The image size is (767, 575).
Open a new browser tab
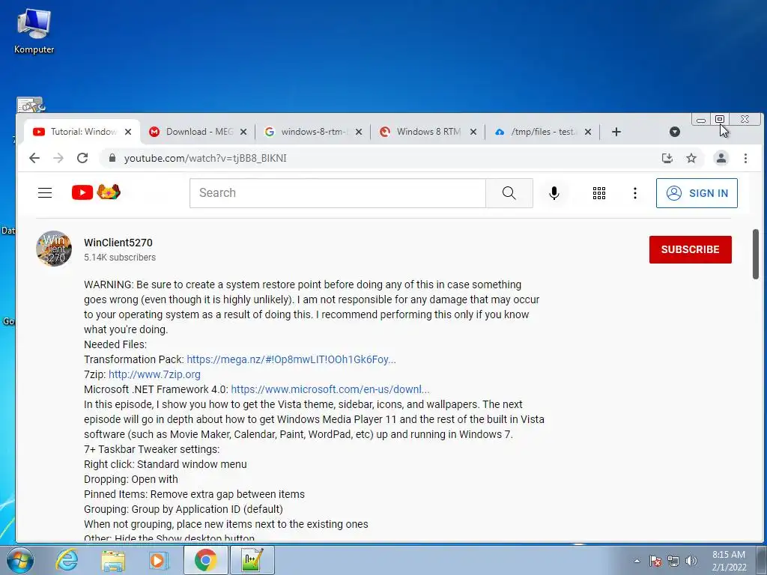(x=616, y=132)
